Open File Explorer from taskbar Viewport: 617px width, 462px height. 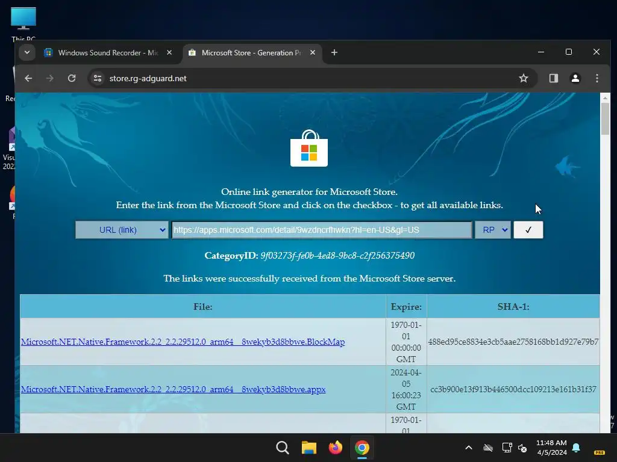(309, 448)
